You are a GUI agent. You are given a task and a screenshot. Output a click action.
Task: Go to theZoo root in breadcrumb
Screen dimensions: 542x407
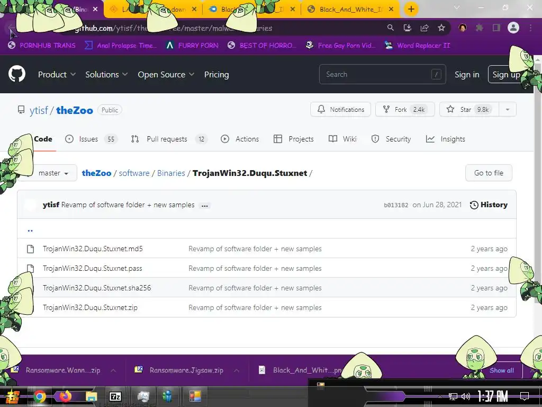tap(96, 173)
